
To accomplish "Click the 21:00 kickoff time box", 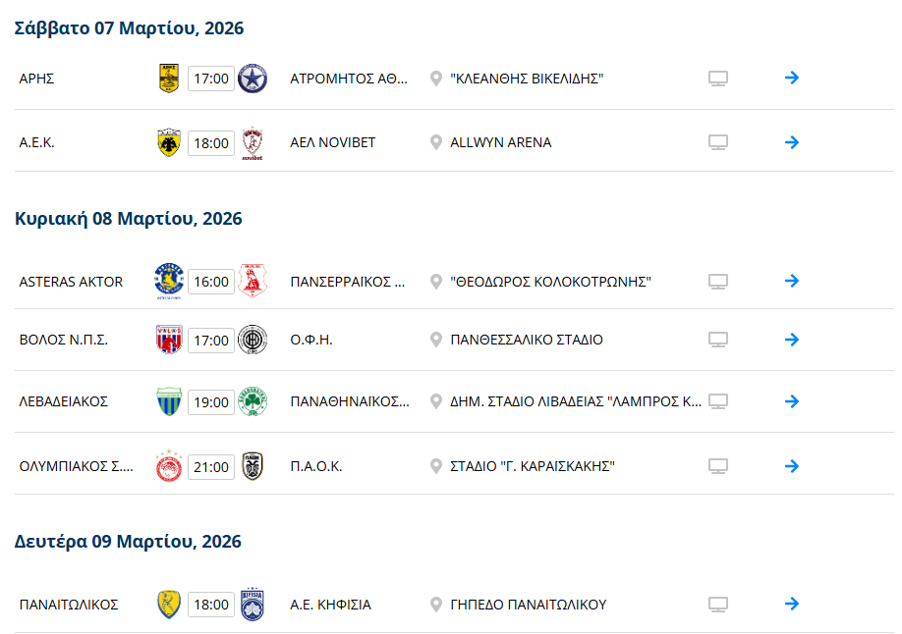I will 211,467.
